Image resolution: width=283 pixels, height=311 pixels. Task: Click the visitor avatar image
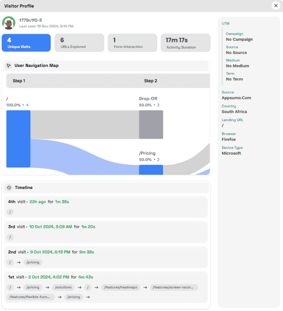(x=9, y=23)
